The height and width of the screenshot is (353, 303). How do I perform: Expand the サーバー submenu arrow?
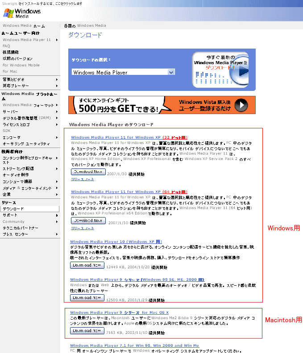coord(57,112)
